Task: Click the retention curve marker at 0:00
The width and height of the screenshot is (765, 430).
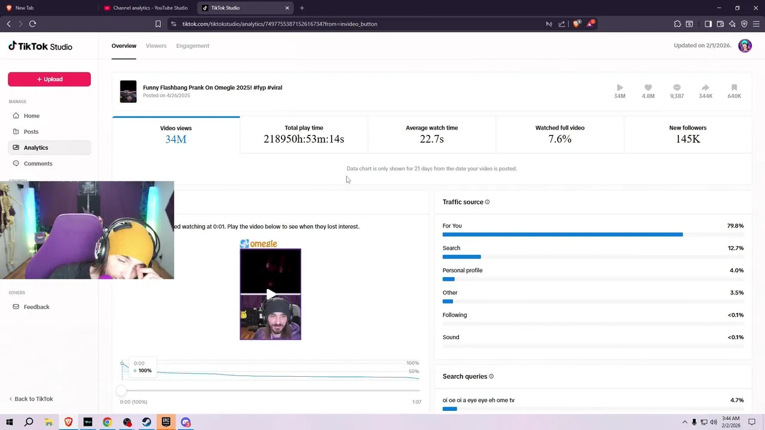Action: 122,364
